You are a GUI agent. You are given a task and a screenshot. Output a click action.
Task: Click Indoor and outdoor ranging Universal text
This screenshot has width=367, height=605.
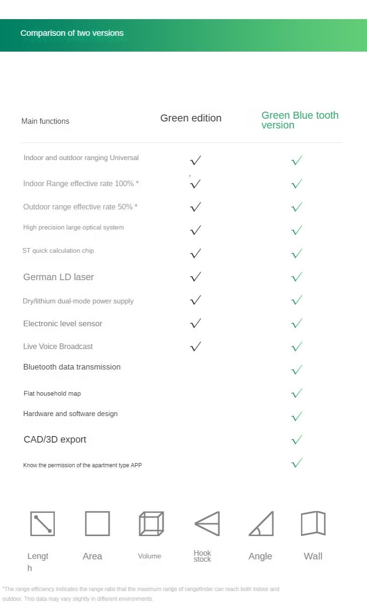coord(81,158)
